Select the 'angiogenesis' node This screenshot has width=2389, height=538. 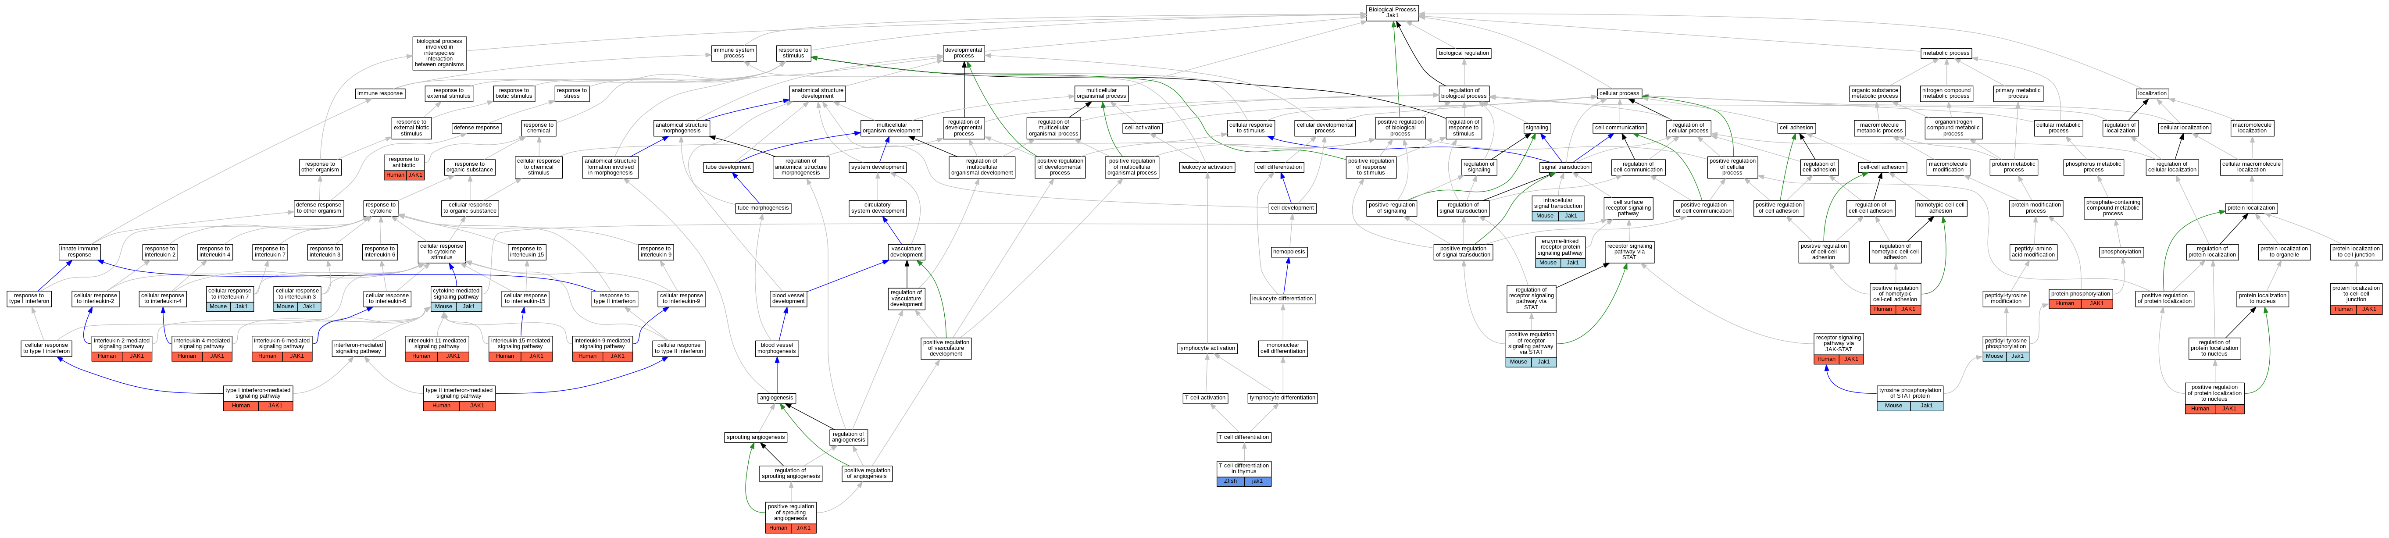776,399
